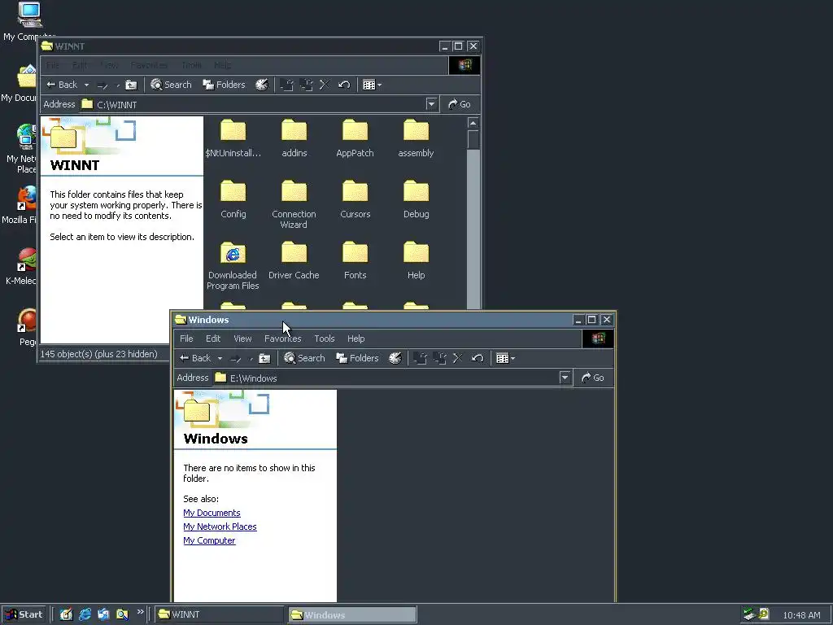The image size is (833, 625).
Task: Click Search in the WINNT window toolbar
Action: pos(171,85)
